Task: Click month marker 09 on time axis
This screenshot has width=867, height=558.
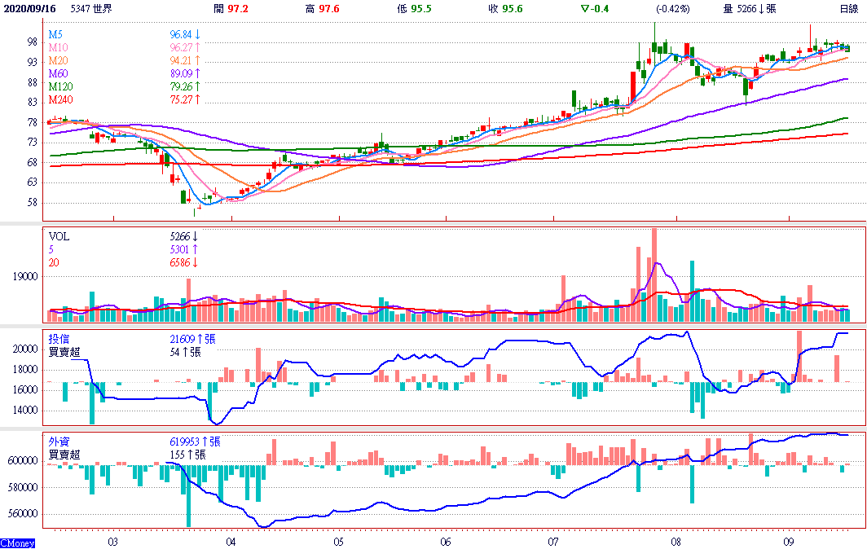Action: click(788, 542)
